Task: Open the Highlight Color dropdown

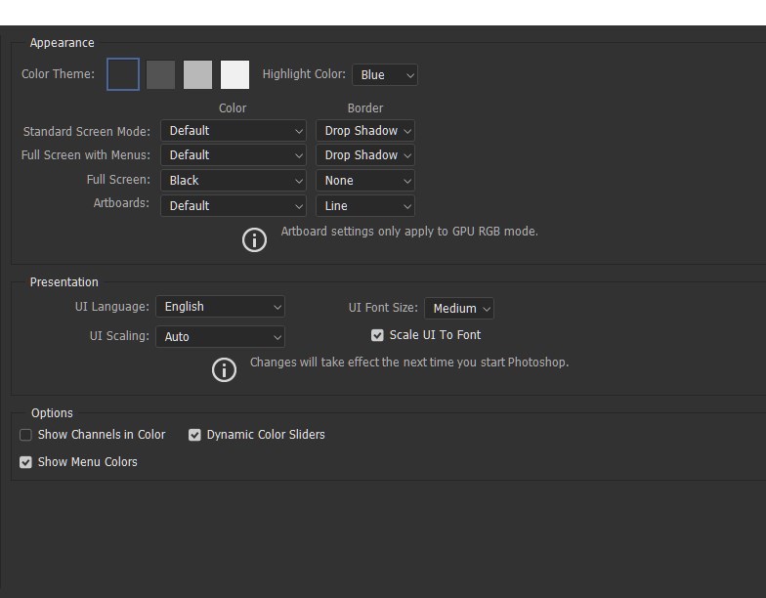Action: 385,75
